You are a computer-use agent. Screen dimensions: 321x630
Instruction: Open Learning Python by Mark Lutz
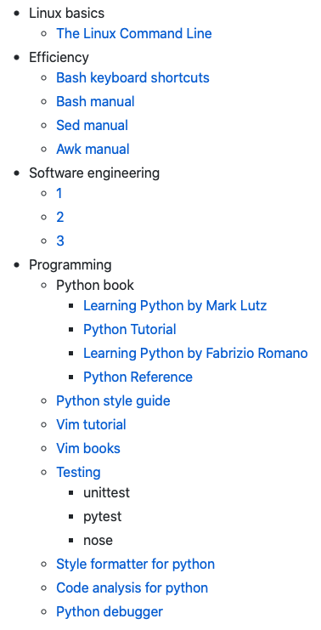[175, 306]
